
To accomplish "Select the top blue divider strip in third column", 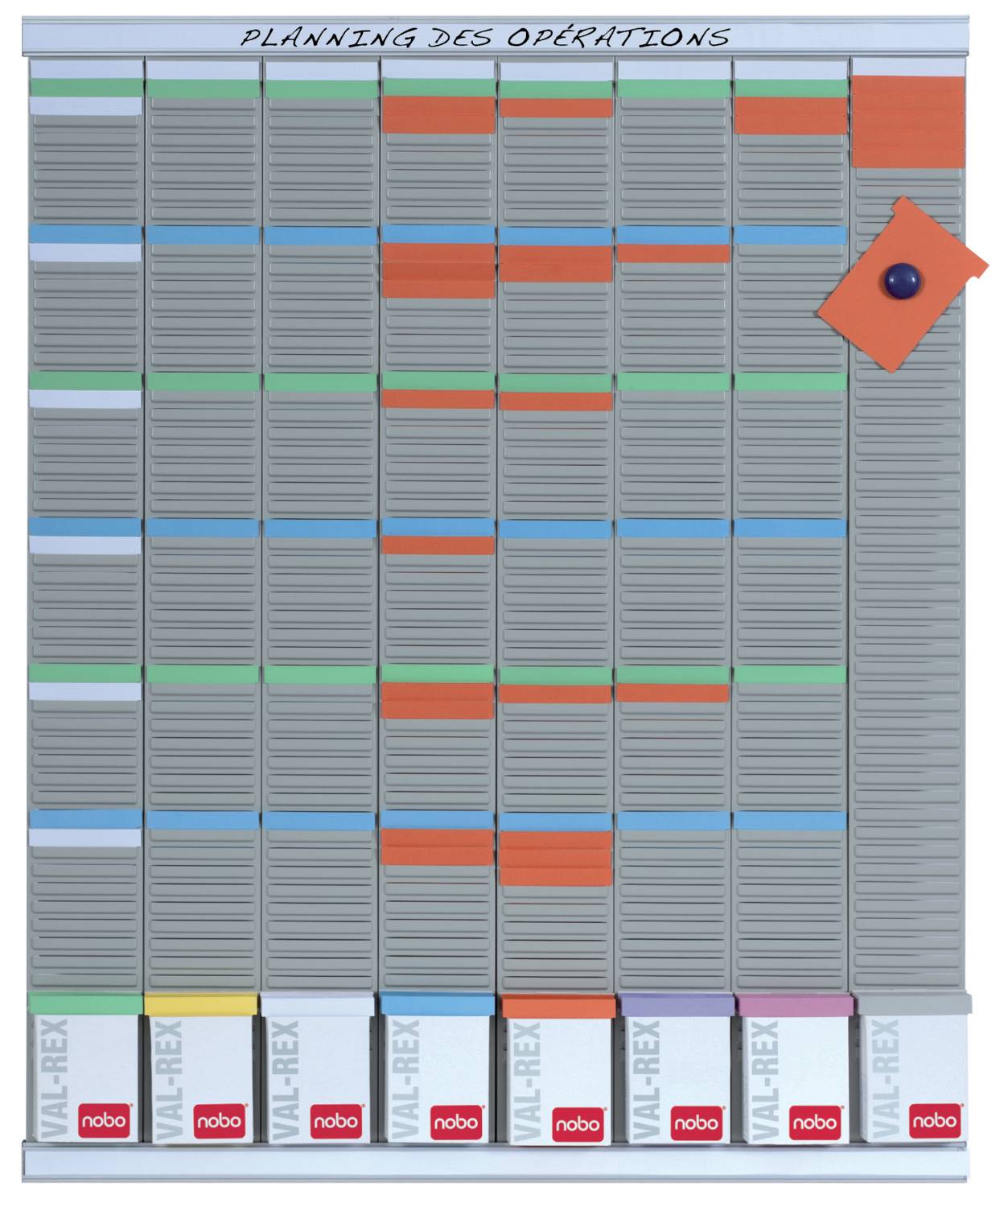I will click(x=320, y=236).
